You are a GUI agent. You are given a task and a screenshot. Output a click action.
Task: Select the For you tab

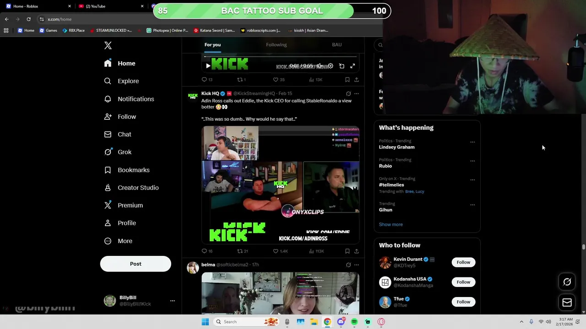(x=212, y=45)
